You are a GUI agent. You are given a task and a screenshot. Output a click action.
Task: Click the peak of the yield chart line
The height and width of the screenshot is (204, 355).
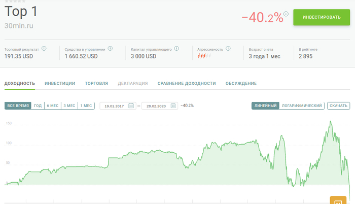[x=331, y=122]
